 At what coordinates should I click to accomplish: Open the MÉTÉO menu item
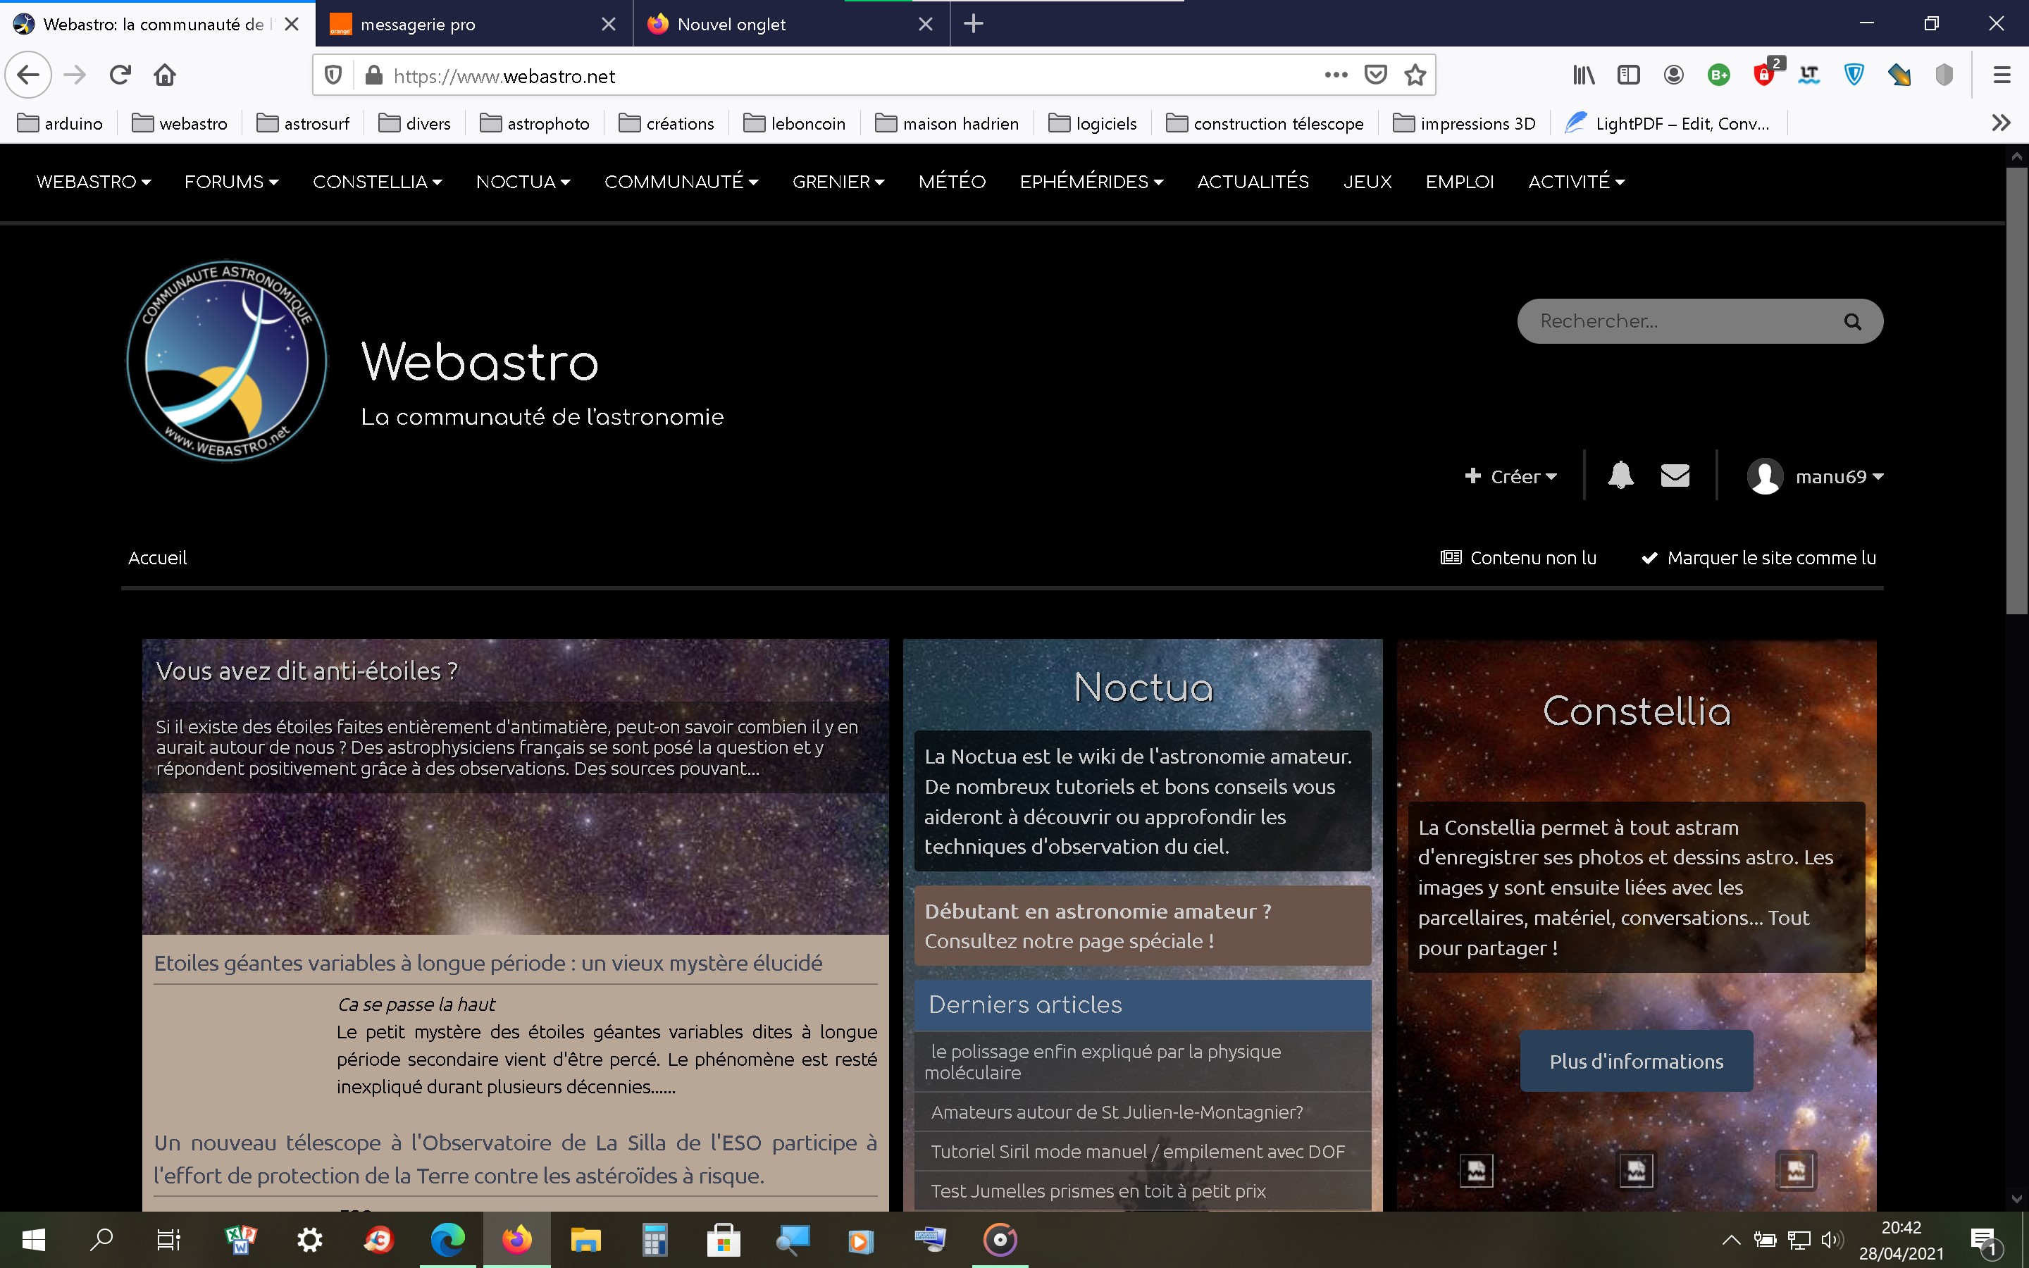coord(952,181)
